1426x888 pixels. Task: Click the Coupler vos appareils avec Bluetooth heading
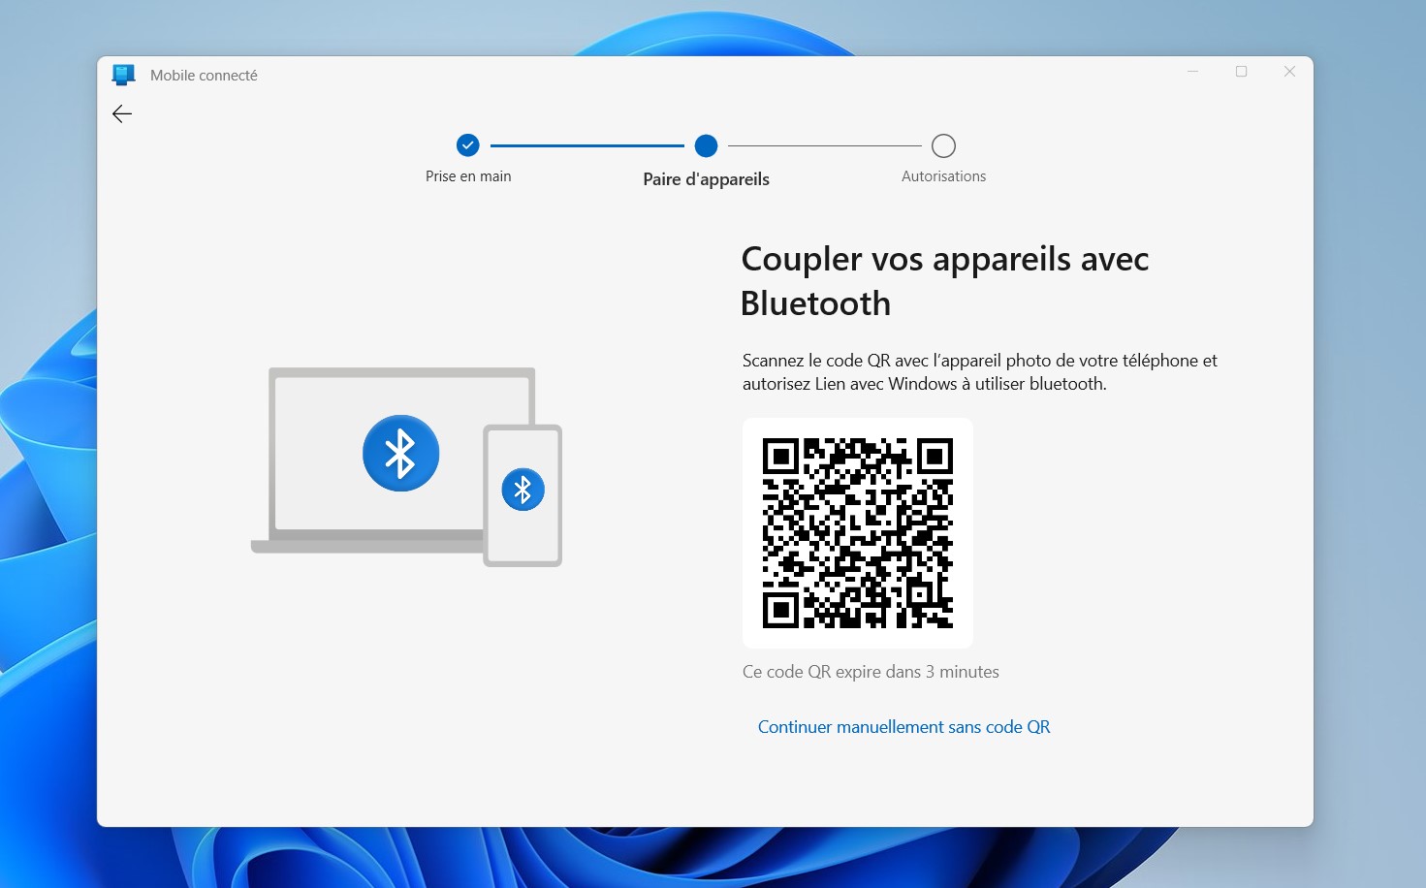click(944, 281)
